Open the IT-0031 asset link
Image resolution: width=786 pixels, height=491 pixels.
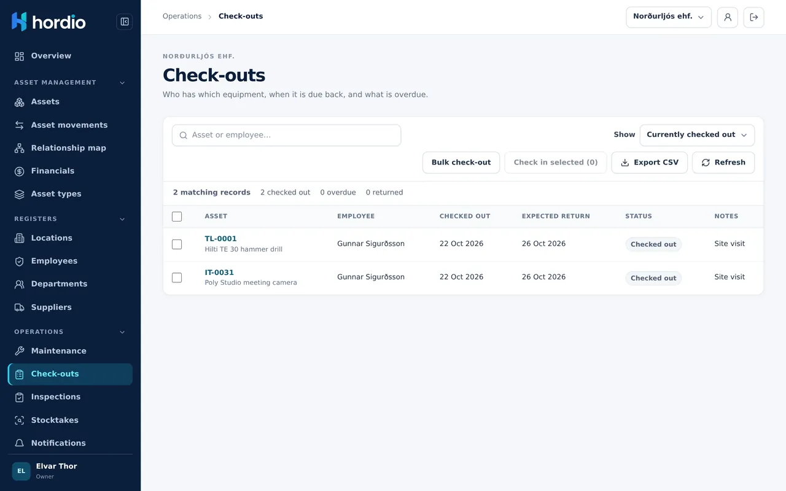219,273
